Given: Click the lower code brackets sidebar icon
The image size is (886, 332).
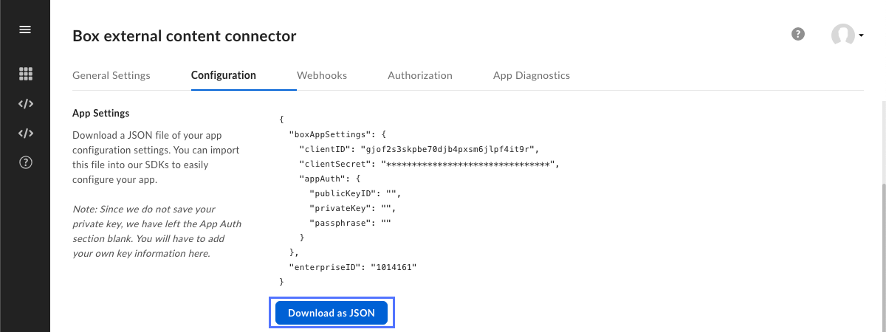Looking at the screenshot, I should [26, 134].
